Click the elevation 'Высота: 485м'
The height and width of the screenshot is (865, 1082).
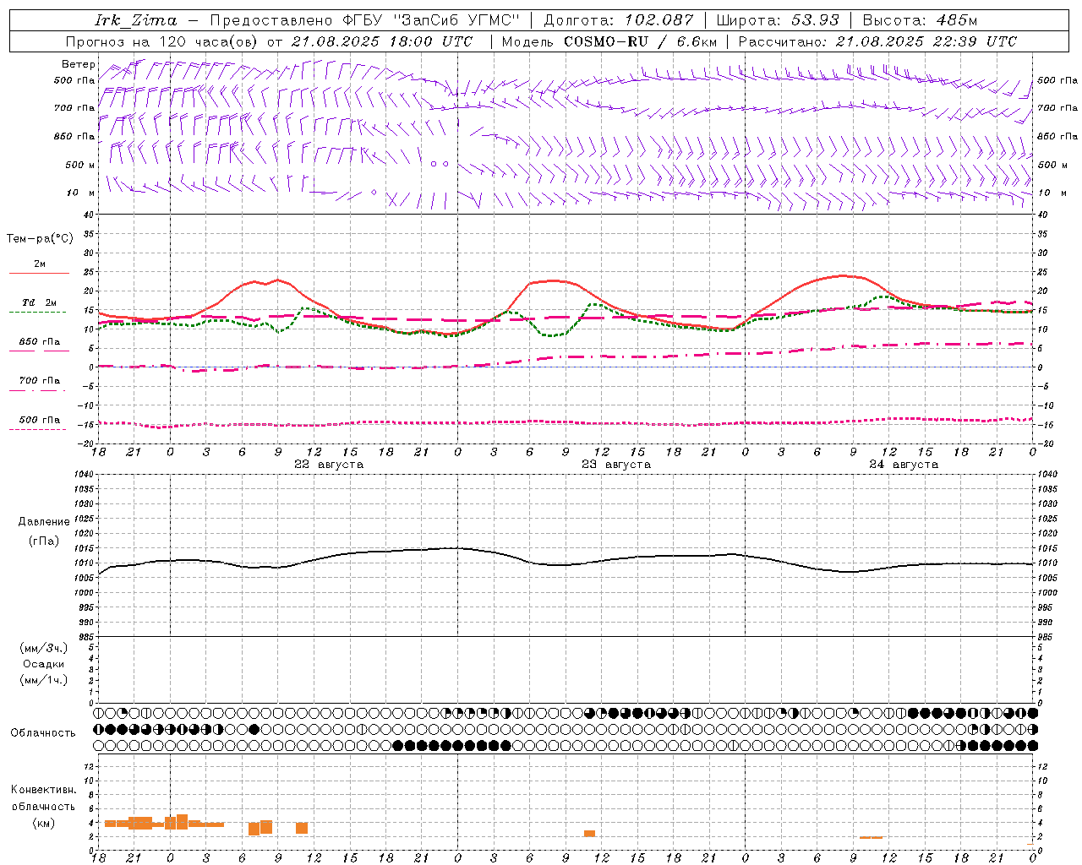(x=921, y=20)
